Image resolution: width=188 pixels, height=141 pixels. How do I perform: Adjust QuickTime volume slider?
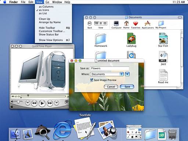click(18, 102)
